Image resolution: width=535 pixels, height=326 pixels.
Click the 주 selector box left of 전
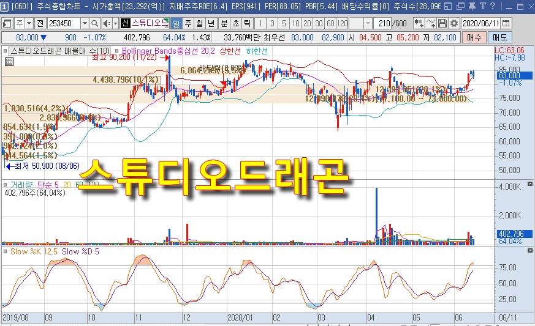(x=20, y=23)
